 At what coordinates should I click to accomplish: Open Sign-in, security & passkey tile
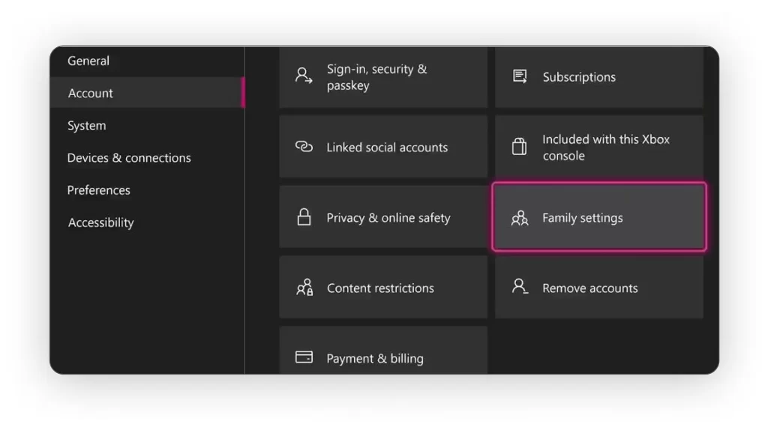click(x=383, y=77)
